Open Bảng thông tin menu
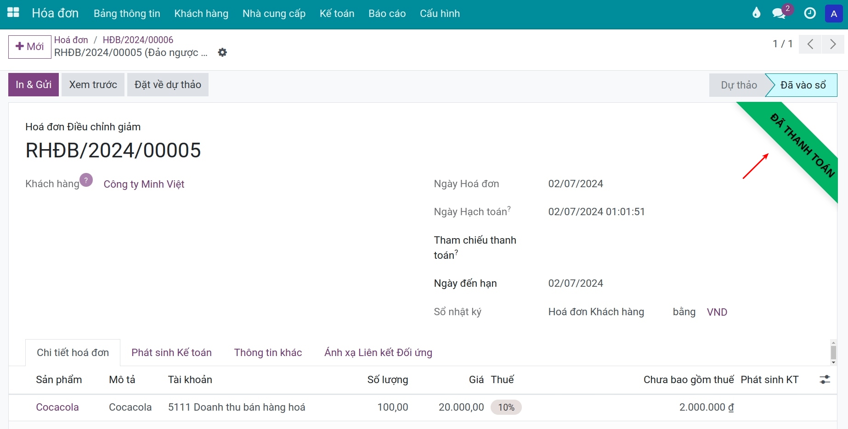 [x=127, y=14]
